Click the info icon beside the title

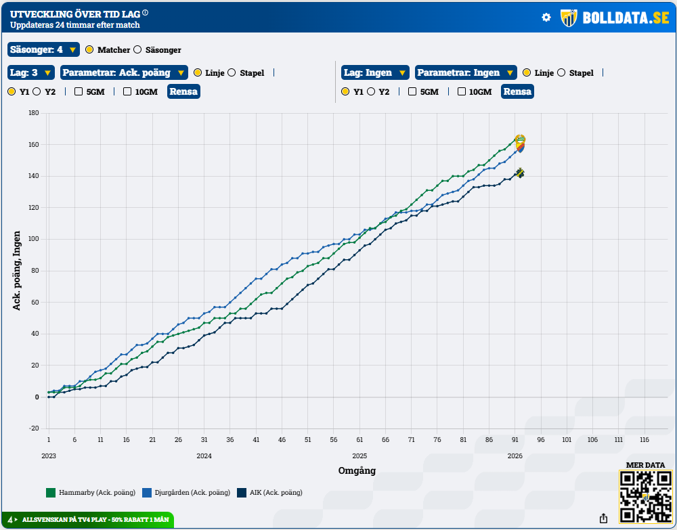pos(146,13)
